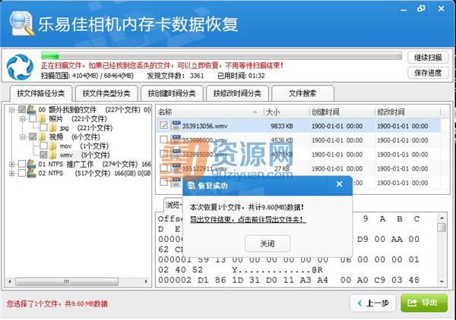Open the 文件搜索 tab
The width and height of the screenshot is (456, 320).
click(302, 93)
